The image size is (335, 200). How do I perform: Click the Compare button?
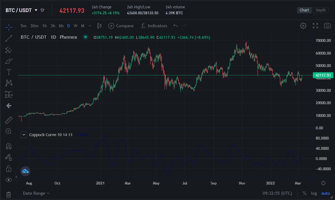click(121, 26)
